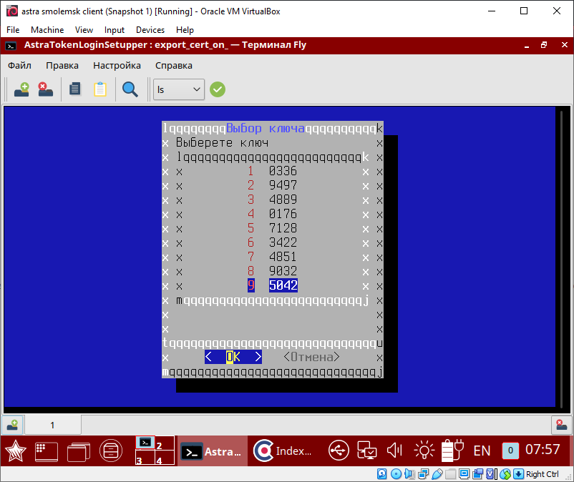Activate the Index browser taskbar entry
574x482 pixels.
pos(283,451)
